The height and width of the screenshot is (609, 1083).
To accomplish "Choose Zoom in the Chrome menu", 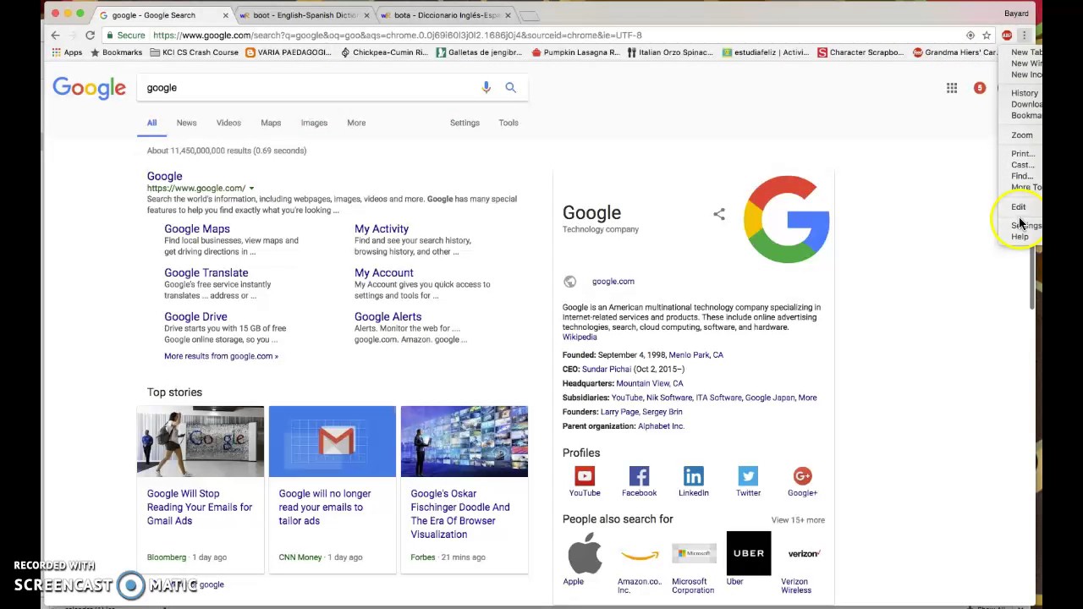I will point(1022,135).
